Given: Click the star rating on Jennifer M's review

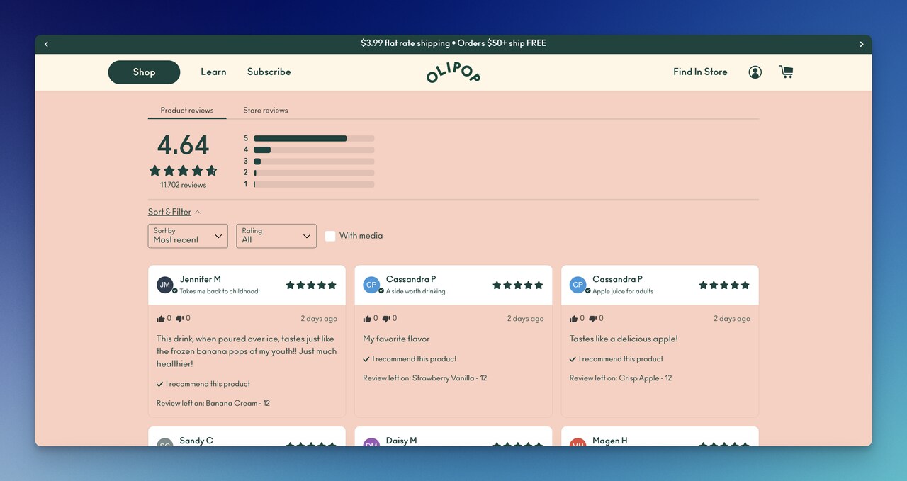Looking at the screenshot, I should [311, 285].
